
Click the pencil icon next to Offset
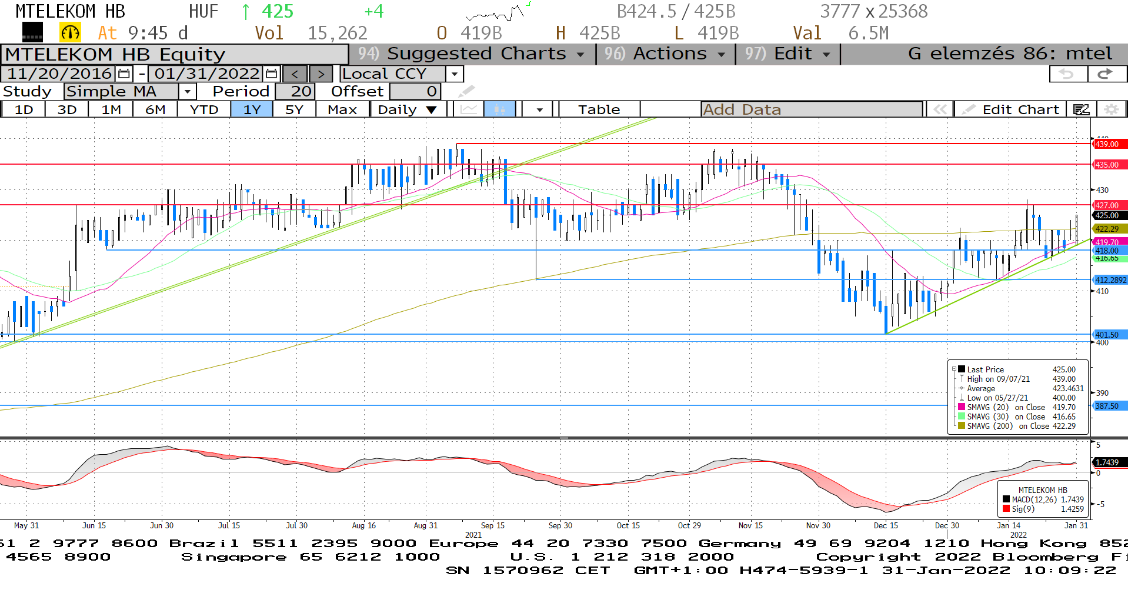[x=466, y=91]
